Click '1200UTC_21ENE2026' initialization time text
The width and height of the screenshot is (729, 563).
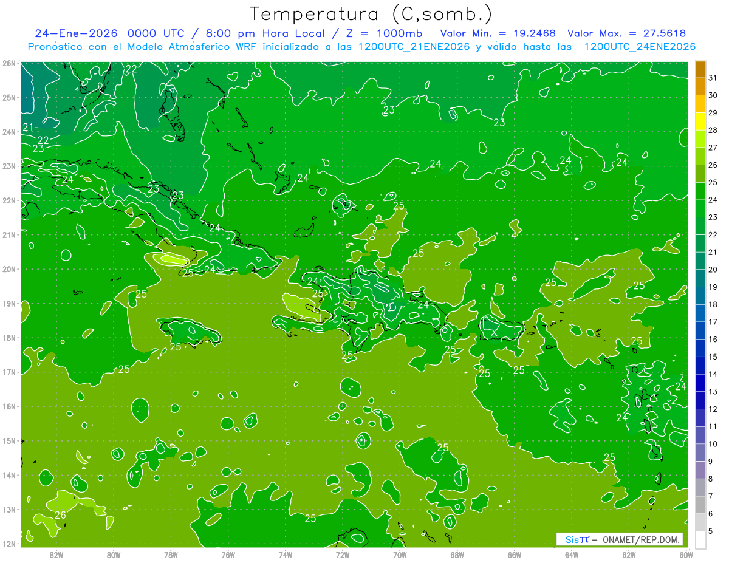click(x=414, y=47)
